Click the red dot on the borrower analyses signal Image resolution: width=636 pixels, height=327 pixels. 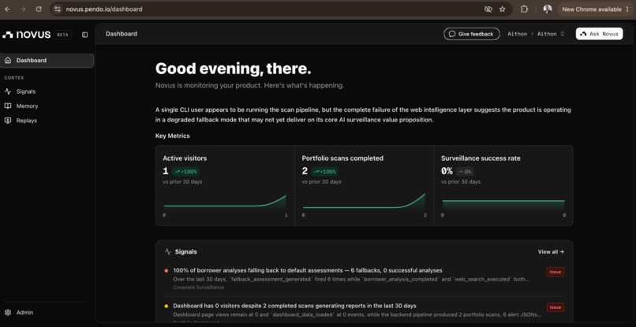(x=166, y=271)
